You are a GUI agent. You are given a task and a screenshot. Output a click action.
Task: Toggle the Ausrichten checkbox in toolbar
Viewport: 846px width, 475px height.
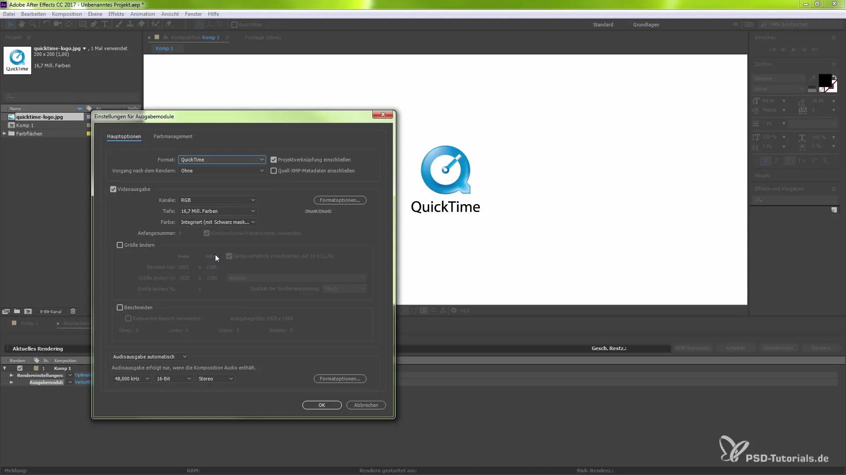(234, 25)
